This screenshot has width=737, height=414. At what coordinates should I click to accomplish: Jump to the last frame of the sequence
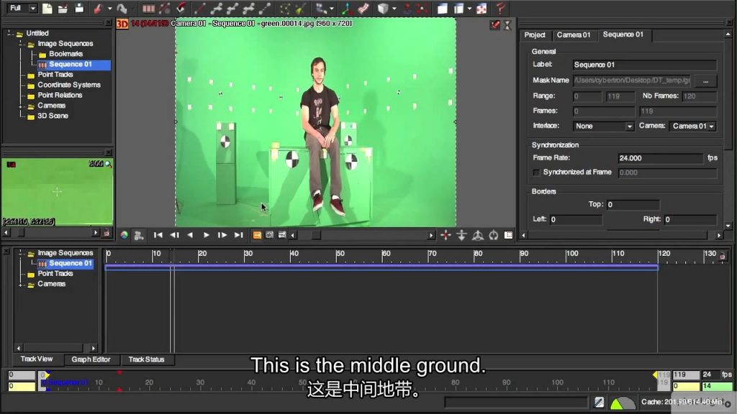pyautogui.click(x=238, y=235)
